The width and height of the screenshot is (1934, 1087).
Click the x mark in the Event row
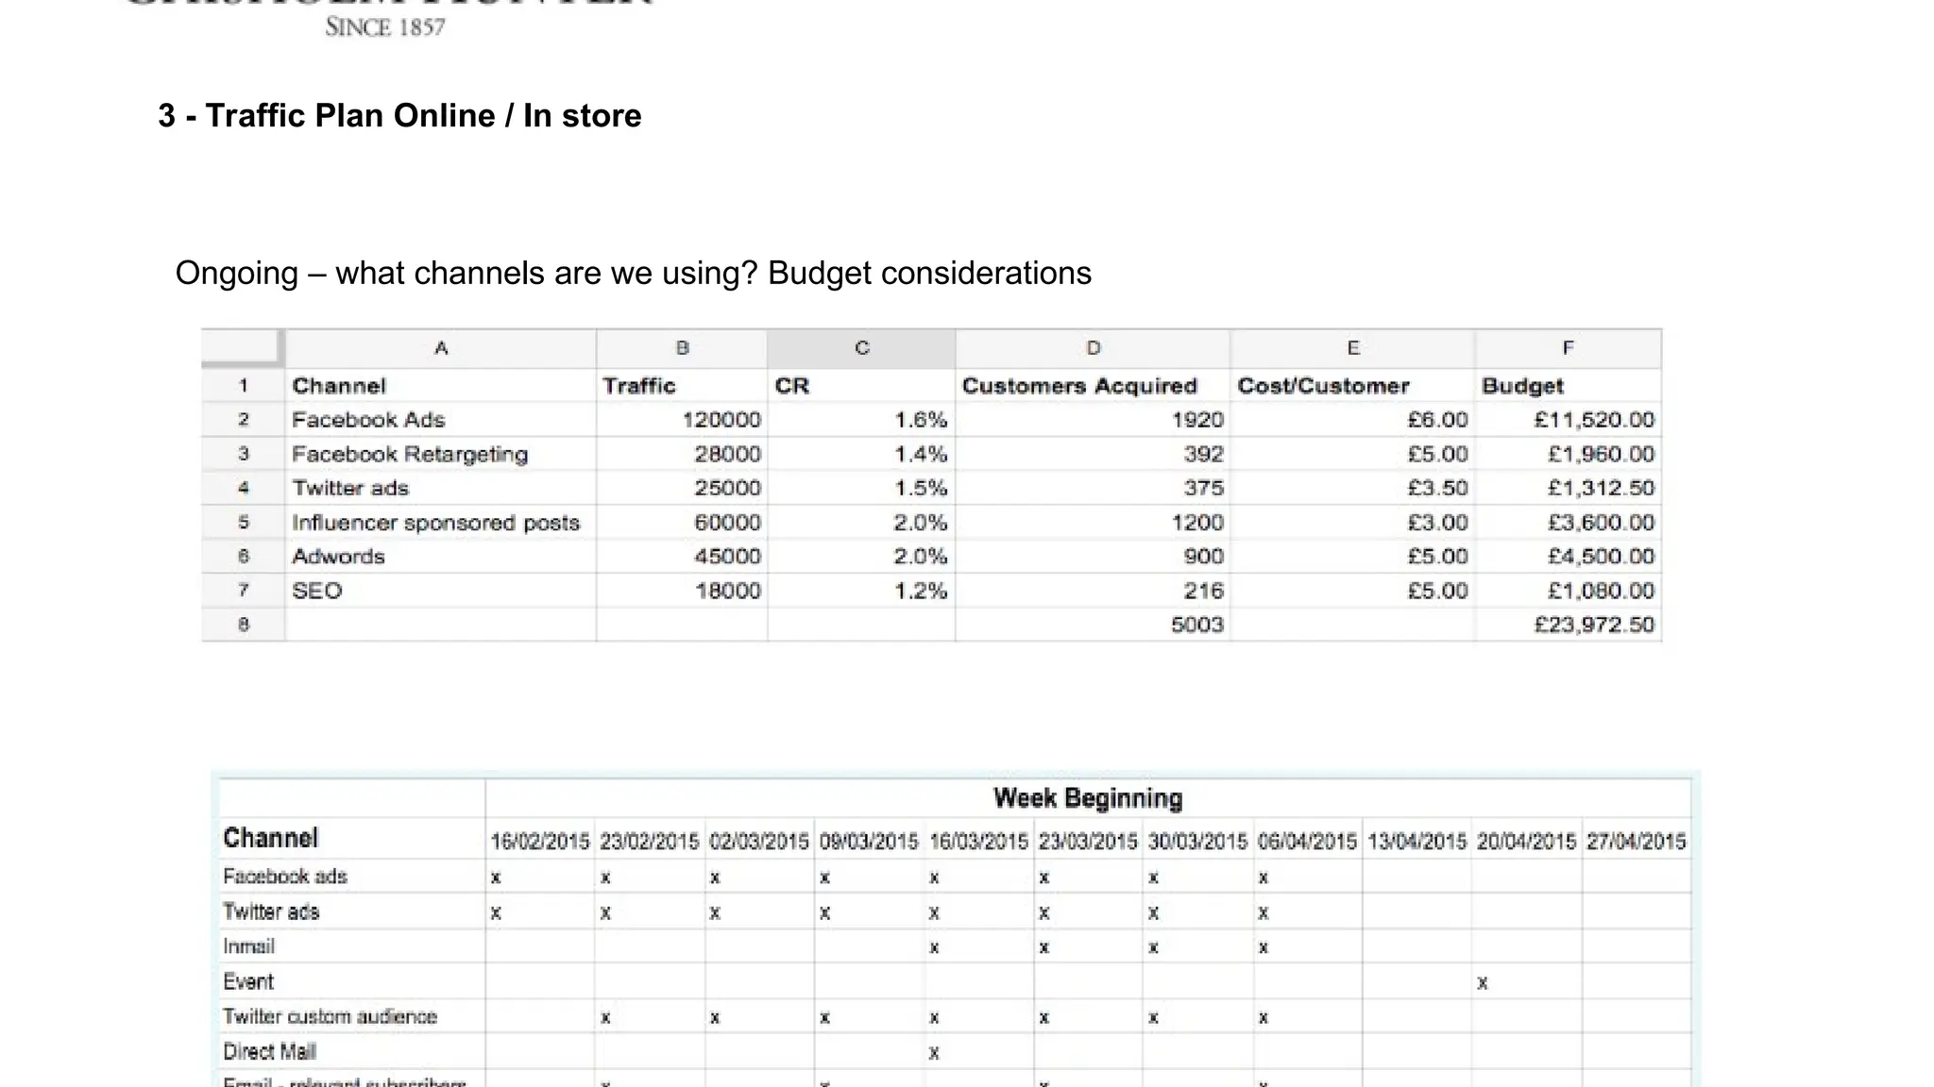click(x=1483, y=983)
